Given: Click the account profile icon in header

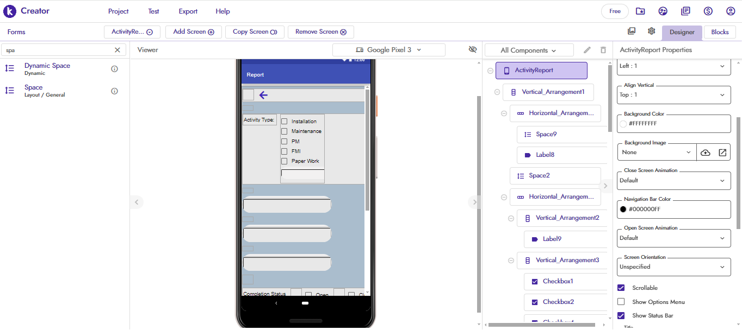Looking at the screenshot, I should click(x=731, y=11).
